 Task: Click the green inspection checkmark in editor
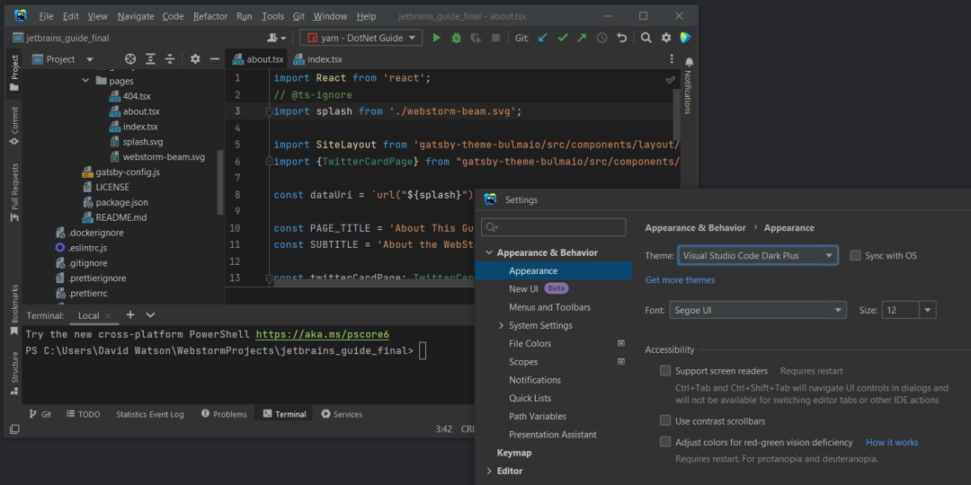coord(670,80)
